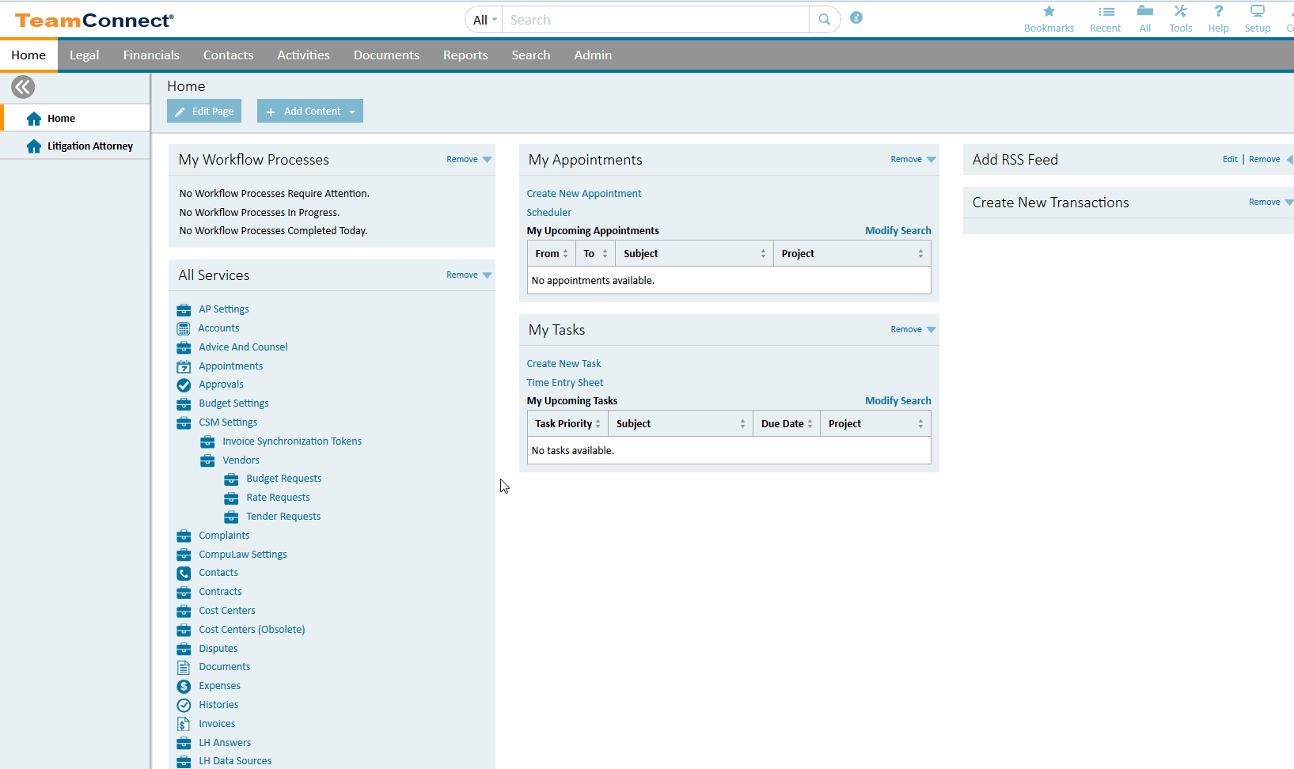Open the Admin tab
This screenshot has height=769, width=1294.
pos(593,55)
